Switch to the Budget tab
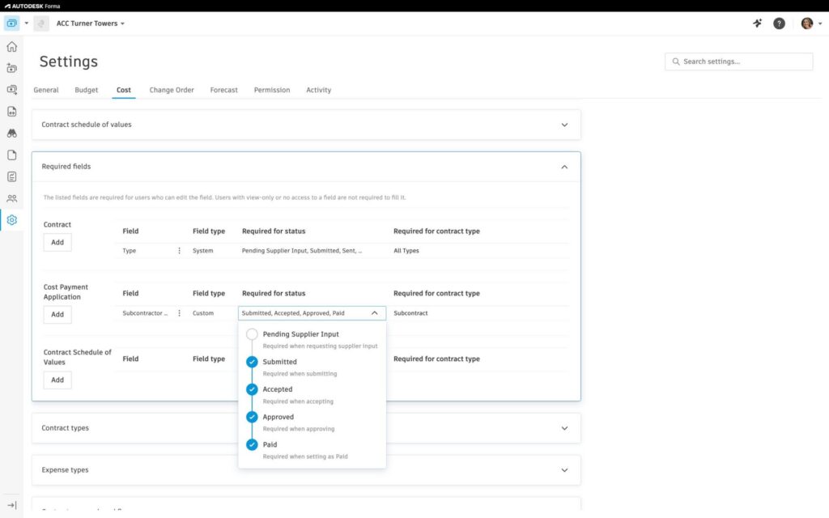Screen dimensions: 829x518 [87, 90]
